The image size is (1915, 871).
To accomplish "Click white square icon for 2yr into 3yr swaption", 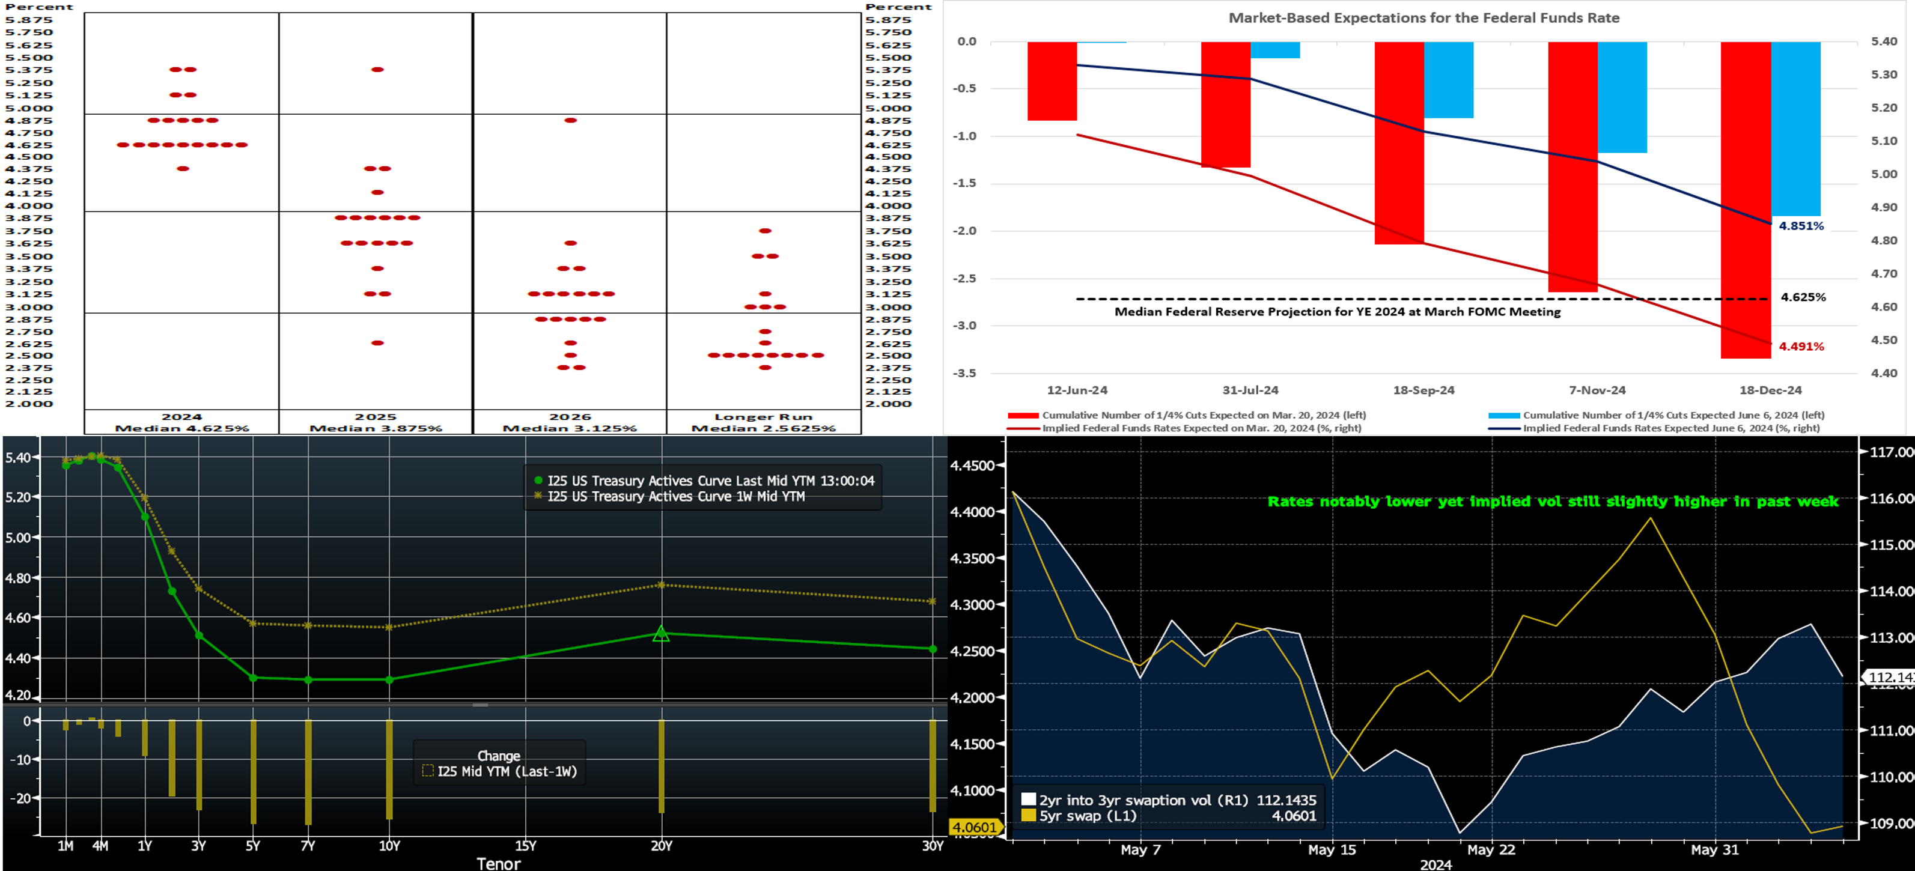I will (x=1028, y=800).
